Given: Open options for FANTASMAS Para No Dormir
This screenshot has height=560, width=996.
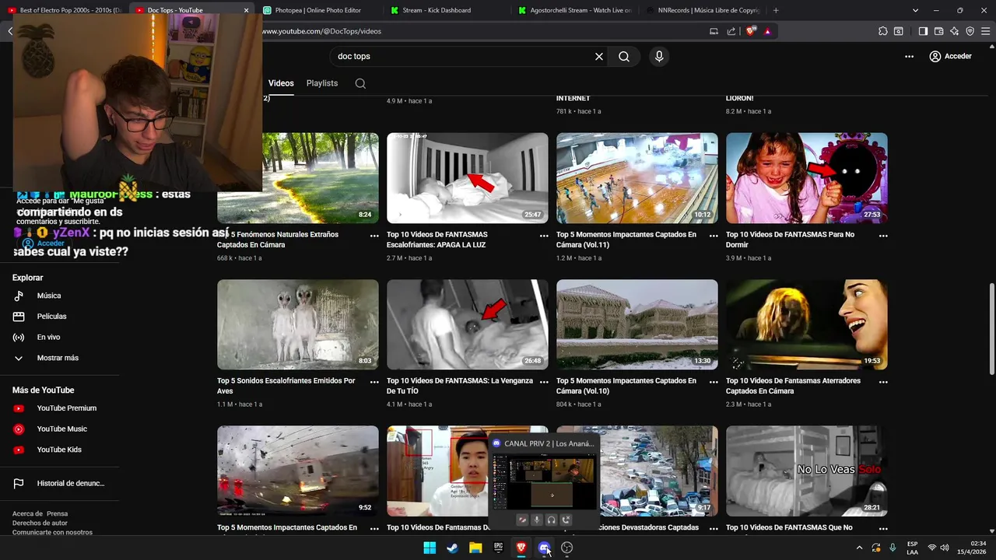Looking at the screenshot, I should point(883,236).
